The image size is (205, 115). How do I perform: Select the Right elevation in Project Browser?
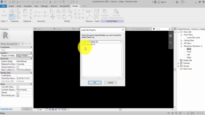[189, 57]
